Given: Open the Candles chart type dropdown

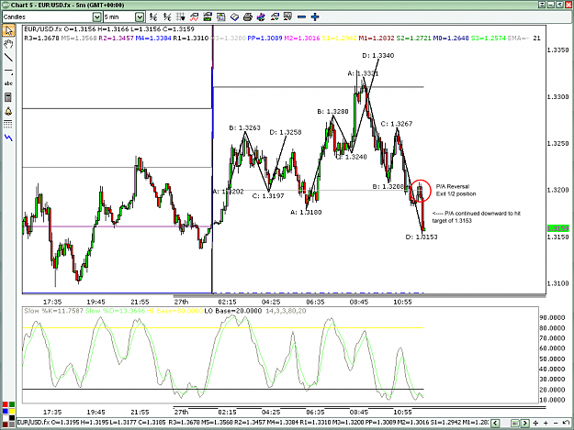Looking at the screenshot, I should point(96,17).
